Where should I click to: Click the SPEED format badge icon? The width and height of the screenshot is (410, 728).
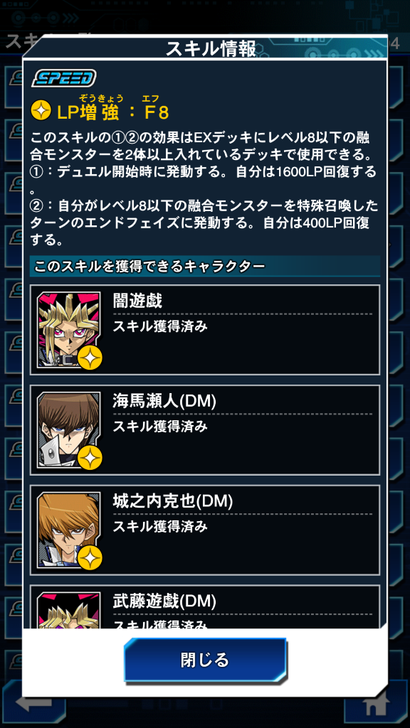(63, 78)
